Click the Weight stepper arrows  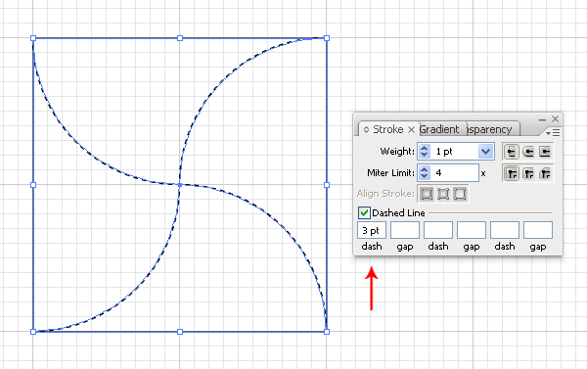[425, 152]
